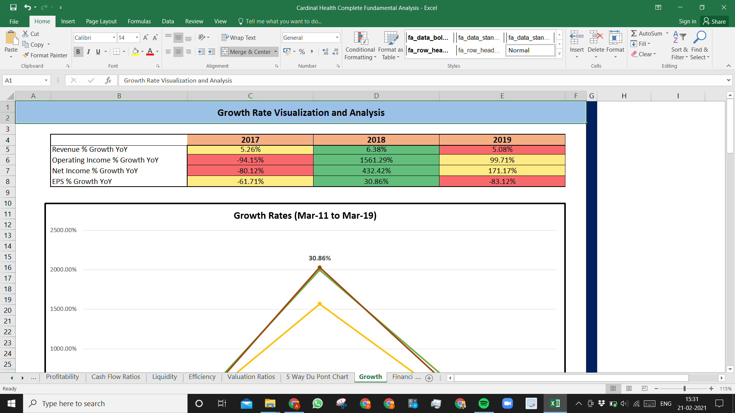Open Sort & Filter options
This screenshot has width=735, height=413.
coord(679,46)
